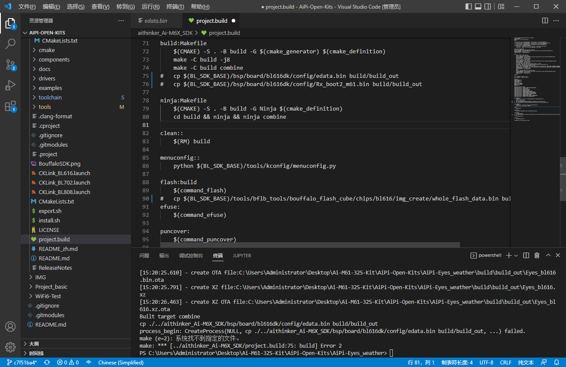This screenshot has height=367, width=566.
Task: Open editor More Actions ellipsis
Action: 557,21
